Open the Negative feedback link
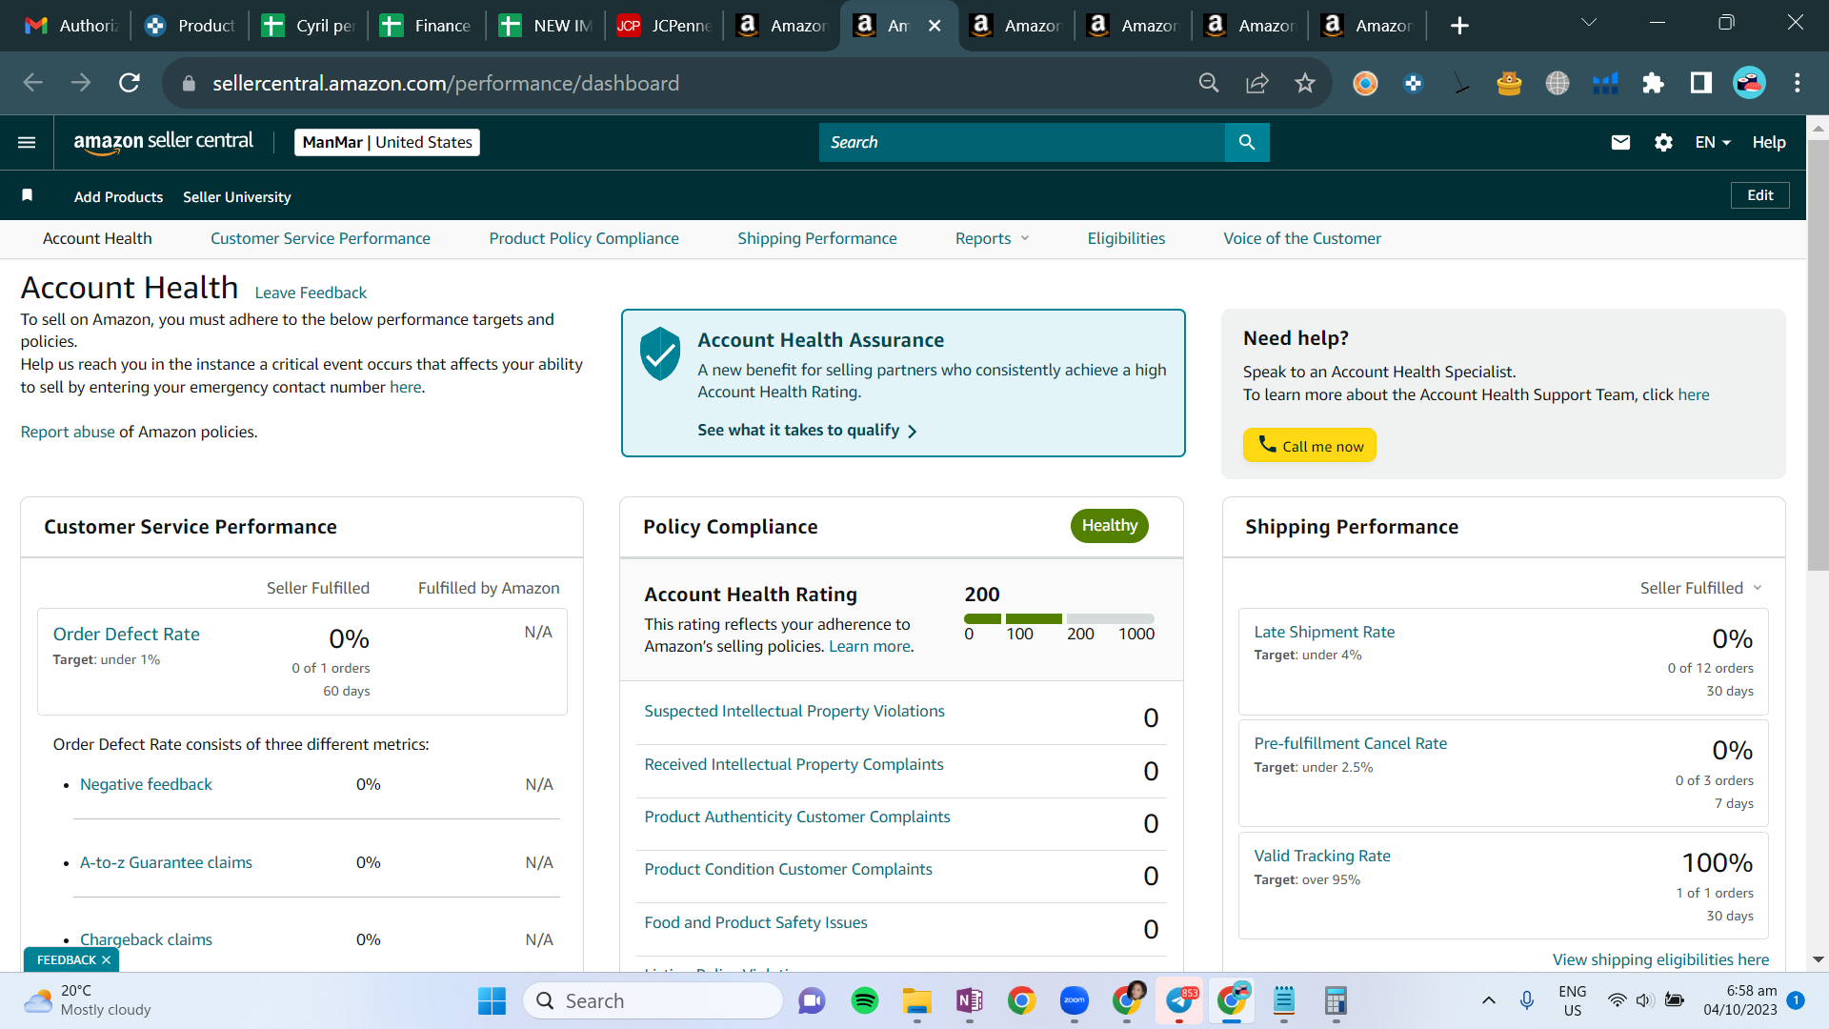The image size is (1829, 1029). (146, 785)
